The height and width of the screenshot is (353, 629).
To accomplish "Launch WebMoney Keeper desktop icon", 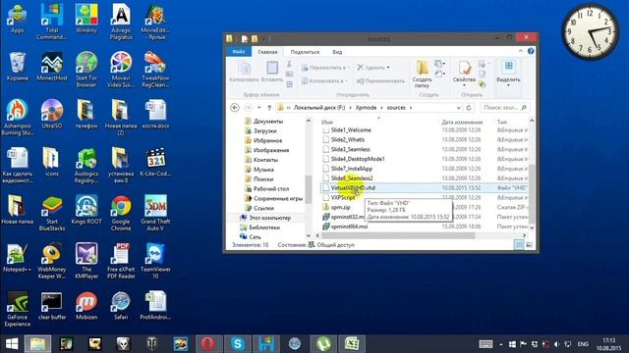I will tap(52, 261).
